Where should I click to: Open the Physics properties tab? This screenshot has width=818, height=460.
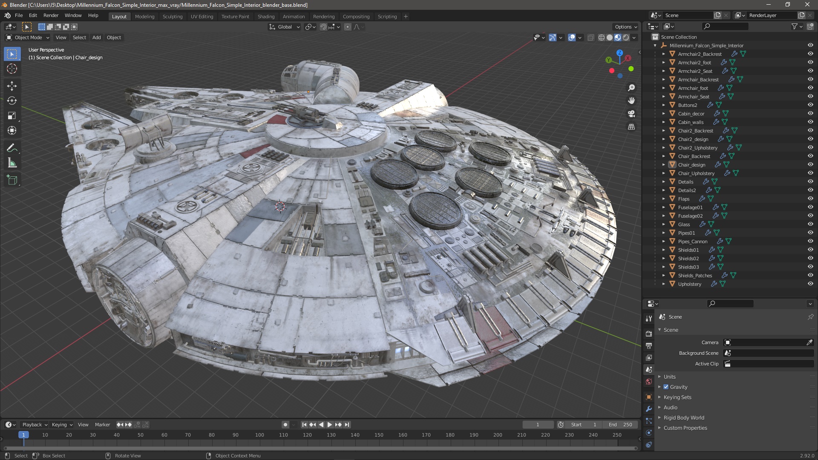649,433
